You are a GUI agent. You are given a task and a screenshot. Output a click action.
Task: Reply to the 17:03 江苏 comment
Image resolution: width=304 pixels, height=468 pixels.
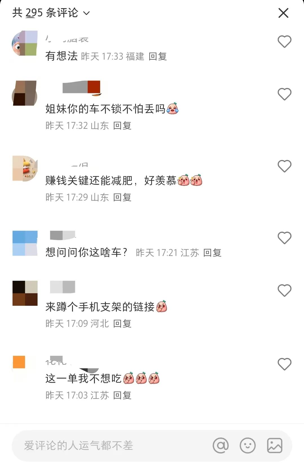[122, 395]
